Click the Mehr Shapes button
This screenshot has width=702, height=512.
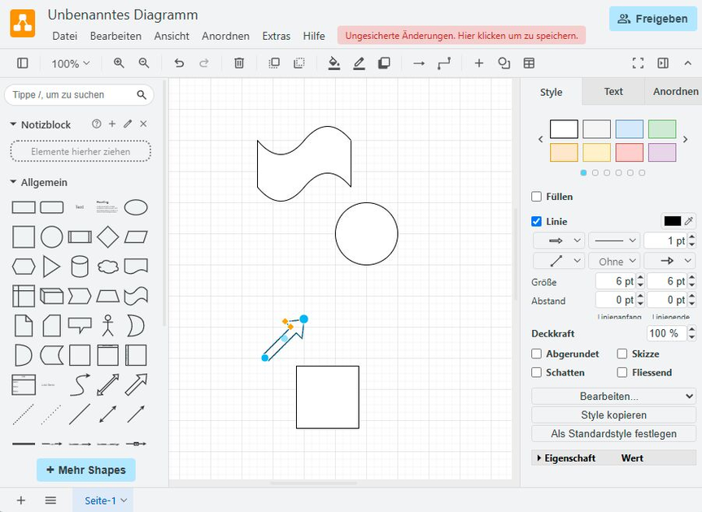point(85,470)
